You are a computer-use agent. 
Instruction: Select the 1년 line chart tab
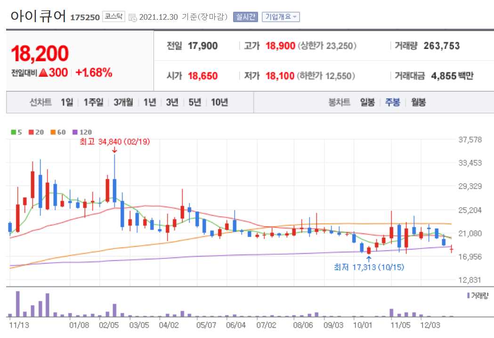150,102
